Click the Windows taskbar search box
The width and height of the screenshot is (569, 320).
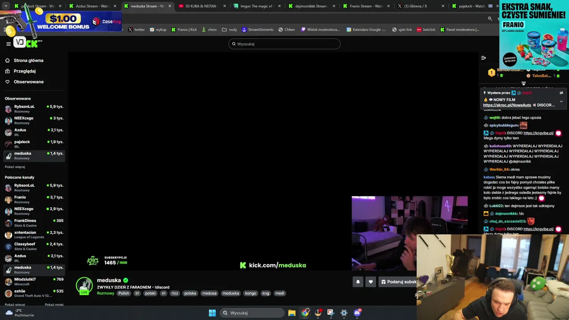pyautogui.click(x=252, y=313)
